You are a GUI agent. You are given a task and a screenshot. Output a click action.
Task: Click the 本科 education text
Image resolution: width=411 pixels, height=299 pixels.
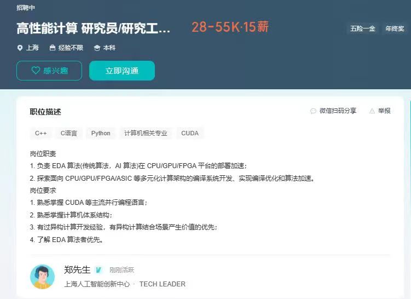pos(109,48)
